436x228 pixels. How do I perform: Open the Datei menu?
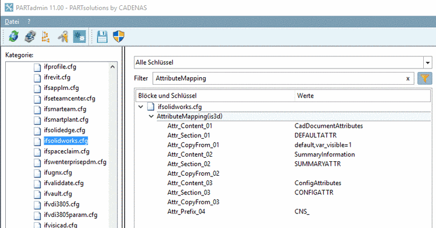pos(12,21)
